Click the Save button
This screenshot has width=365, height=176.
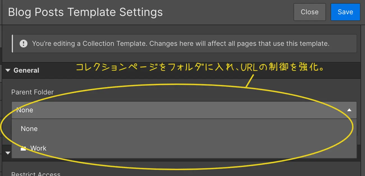pyautogui.click(x=345, y=12)
